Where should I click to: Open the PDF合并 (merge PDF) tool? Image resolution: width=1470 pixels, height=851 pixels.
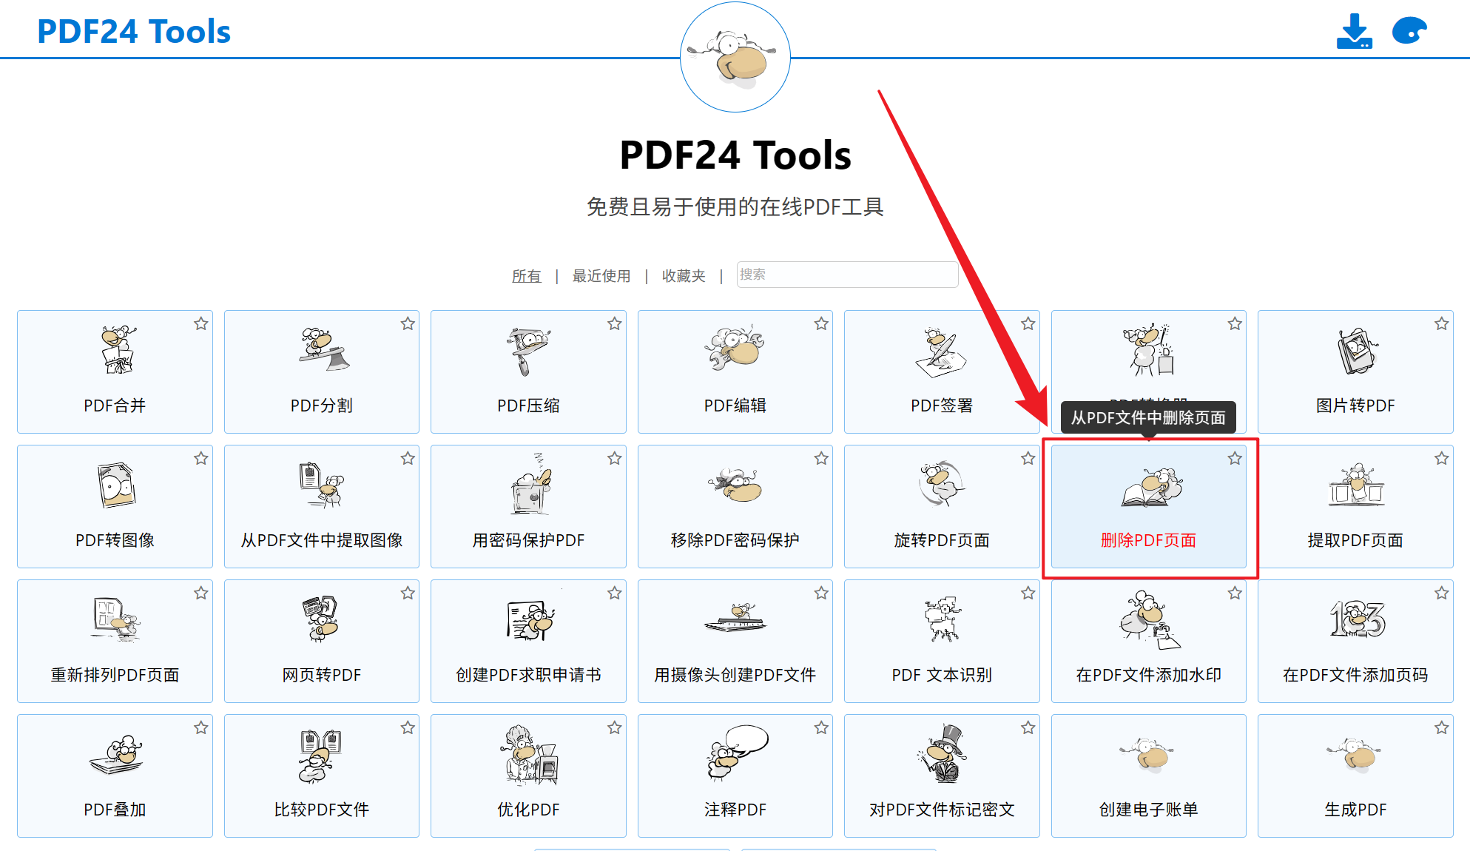coord(115,372)
